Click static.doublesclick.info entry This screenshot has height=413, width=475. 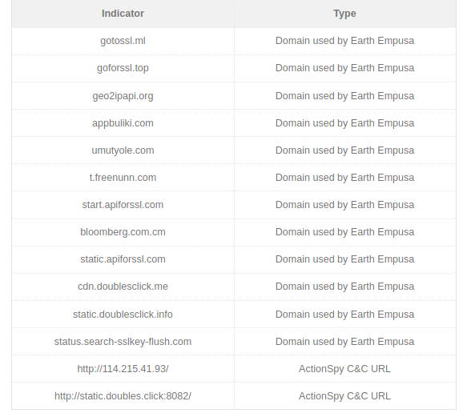coord(123,315)
